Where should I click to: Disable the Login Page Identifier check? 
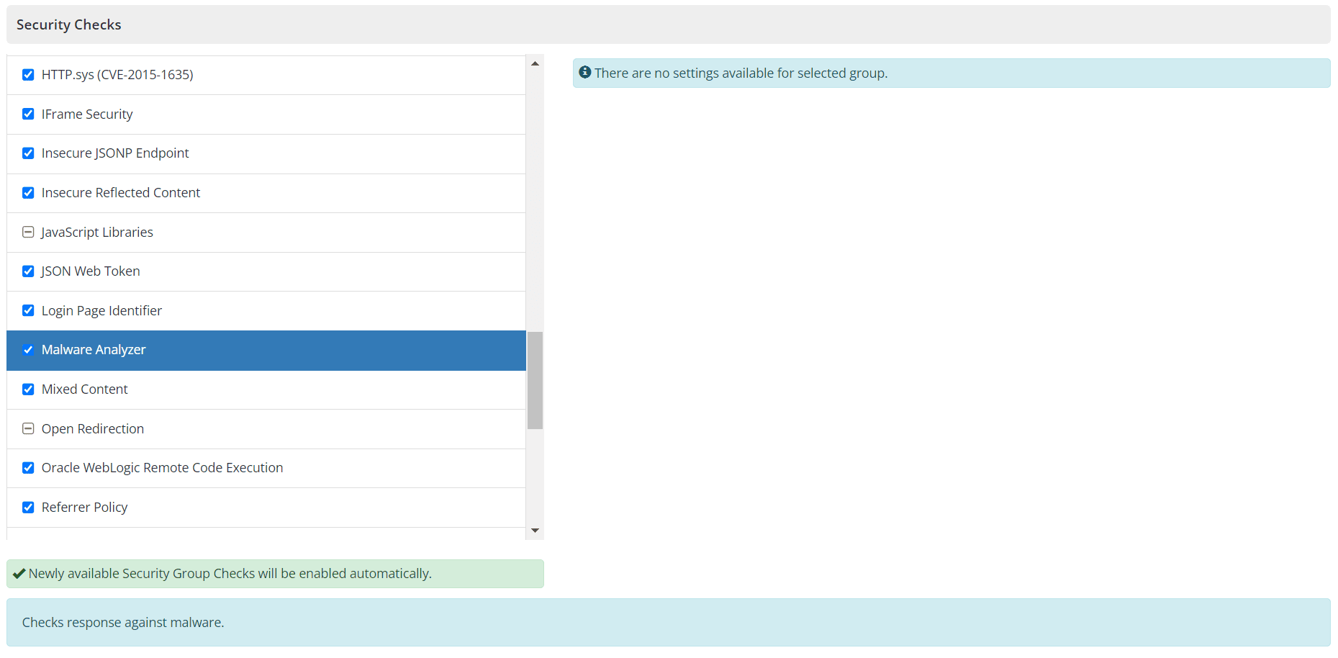[28, 310]
